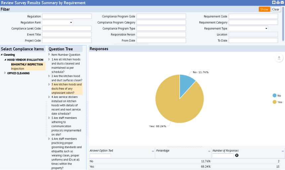285x170 pixels.
Task: Clear the Number of Responses filter
Action: pyautogui.click(x=237, y=155)
